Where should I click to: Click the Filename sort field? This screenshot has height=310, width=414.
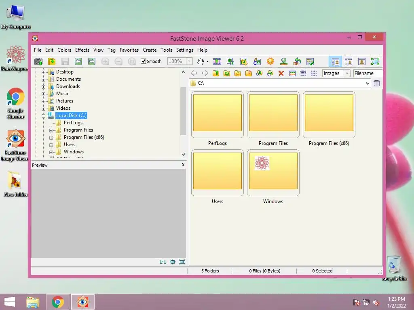[368, 73]
